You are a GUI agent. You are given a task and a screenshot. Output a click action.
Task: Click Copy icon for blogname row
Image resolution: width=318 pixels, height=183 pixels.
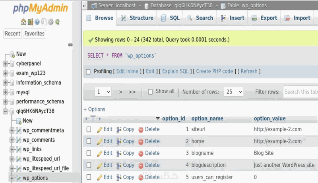119,154
